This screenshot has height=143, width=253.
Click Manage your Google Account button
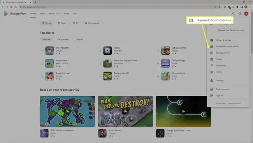pyautogui.click(x=231, y=30)
